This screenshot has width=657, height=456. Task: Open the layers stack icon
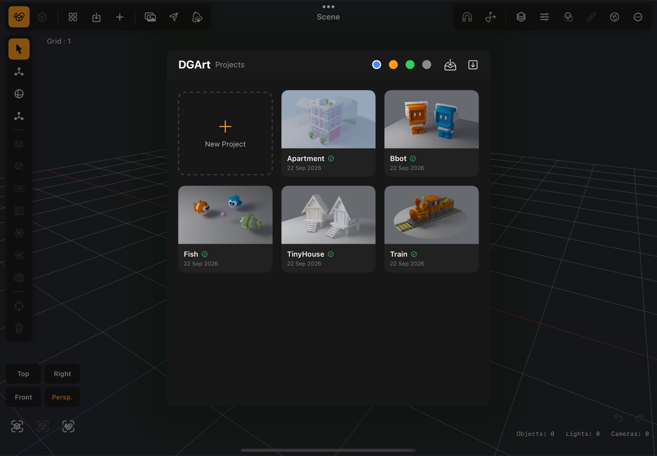point(521,17)
